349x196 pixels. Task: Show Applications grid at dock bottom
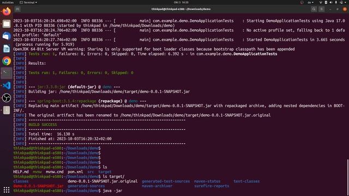[x=7, y=189]
